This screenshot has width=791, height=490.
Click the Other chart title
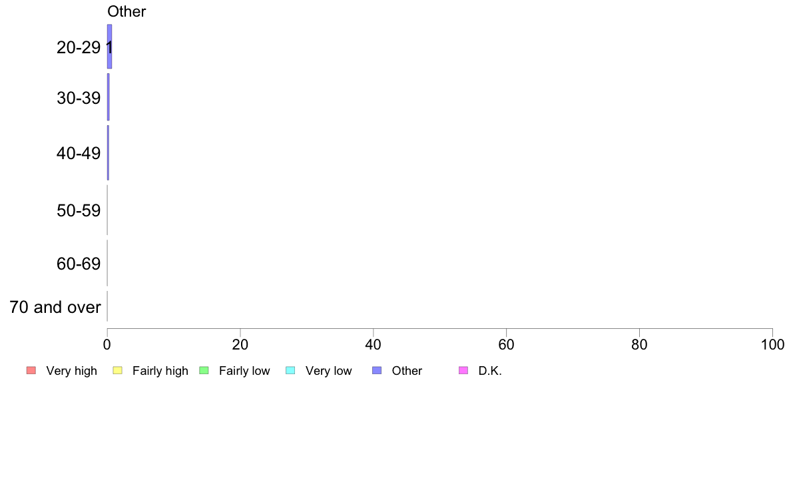point(127,11)
